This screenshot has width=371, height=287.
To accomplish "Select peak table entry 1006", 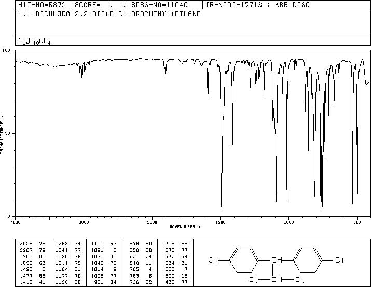I will click(x=98, y=276).
